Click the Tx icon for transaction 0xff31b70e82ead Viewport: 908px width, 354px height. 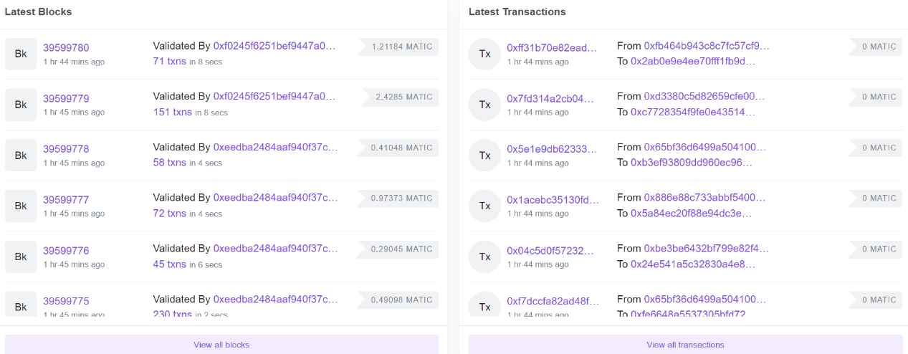coord(484,54)
